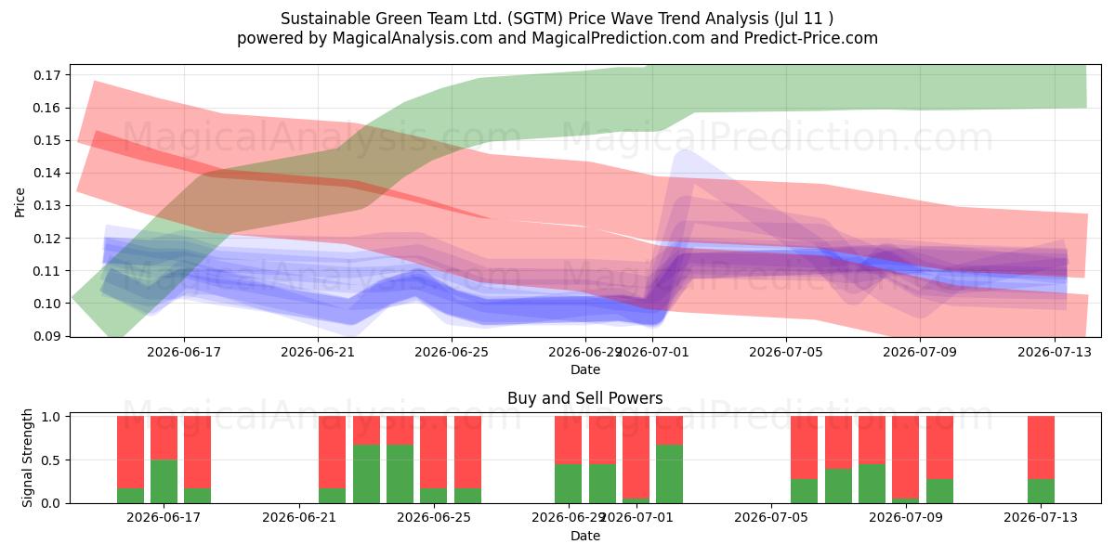This screenshot has width=1115, height=557.
Task: Click the 'Signal Strength' axis label
Action: coord(28,458)
